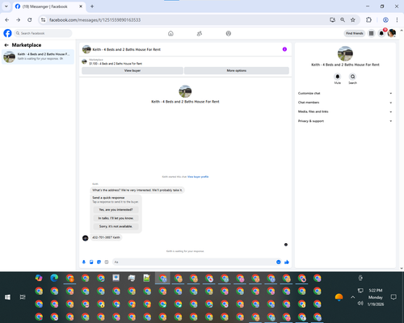
Task: Mute the conversation with the bell icon
Action: click(x=338, y=77)
